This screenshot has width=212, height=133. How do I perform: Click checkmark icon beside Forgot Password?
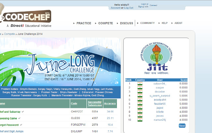pos(21,125)
